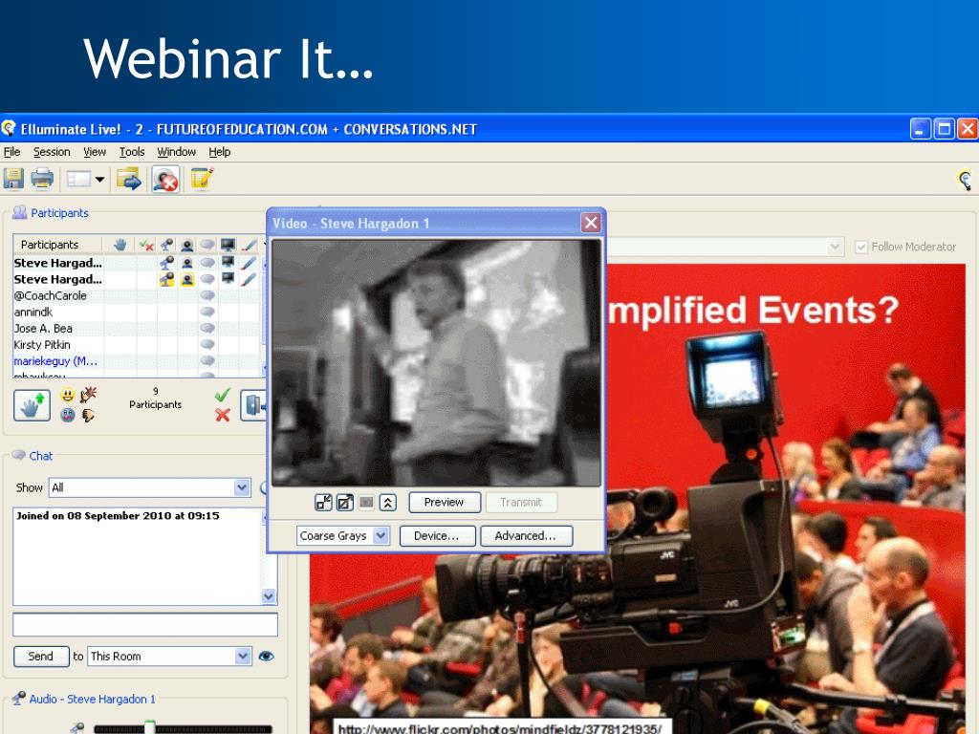Screen dimensions: 979x734
Task: Click the enlarge video window icon
Action: click(x=344, y=503)
